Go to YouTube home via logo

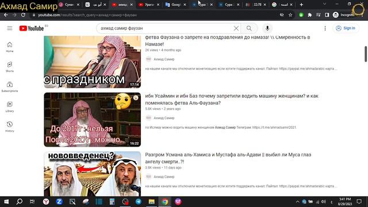point(32,28)
